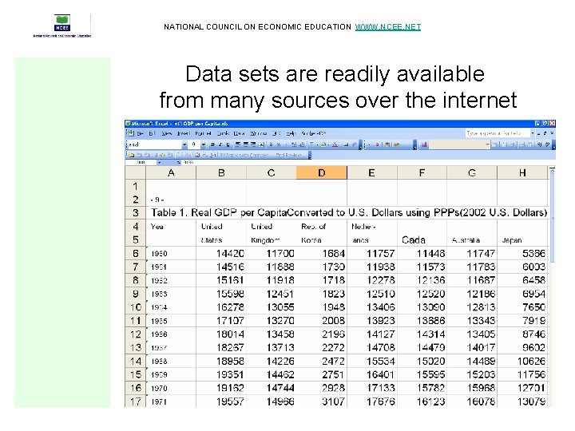
Task: Select highlighted column D header
Action: tap(322, 172)
